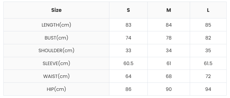
Task: Click the bust value 82
Action: (208, 38)
